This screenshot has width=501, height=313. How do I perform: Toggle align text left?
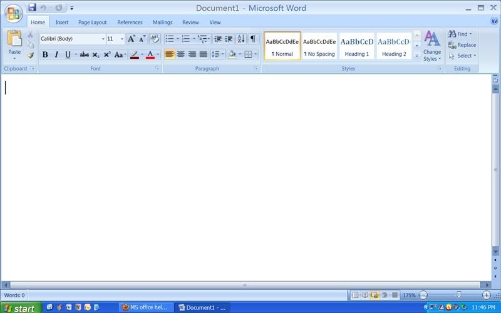coord(170,54)
